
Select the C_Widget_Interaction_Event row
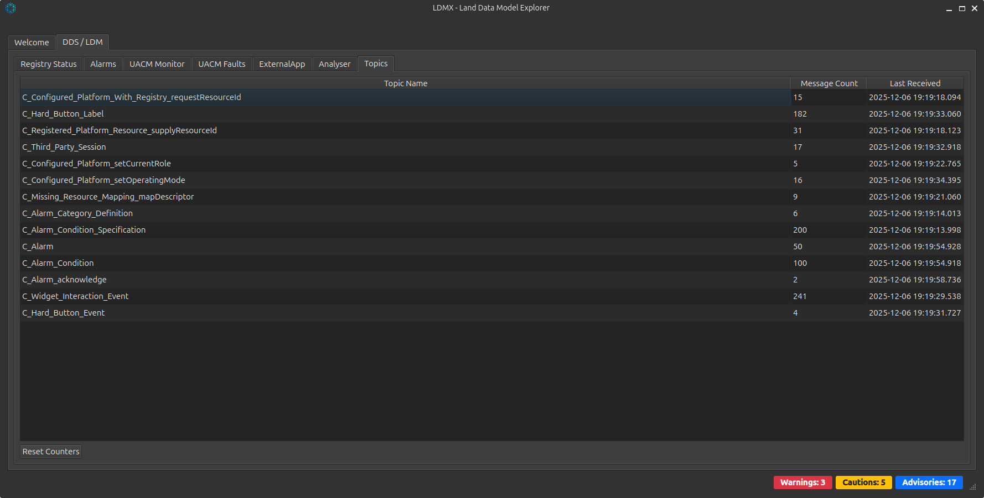(x=221, y=296)
